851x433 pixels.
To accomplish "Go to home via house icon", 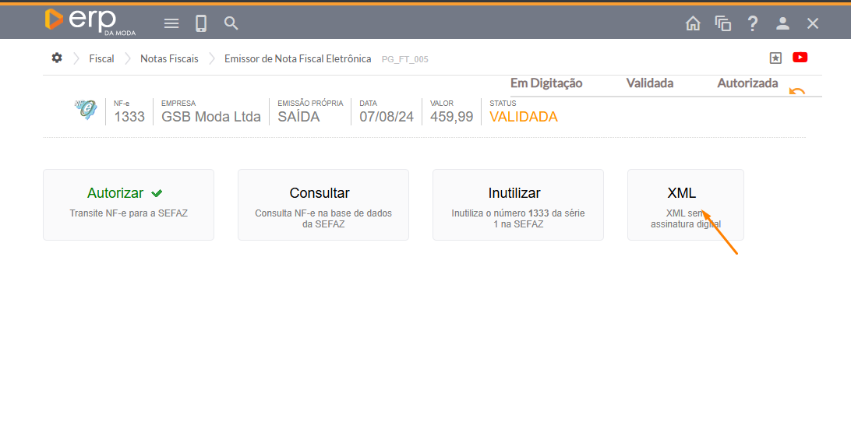I will pyautogui.click(x=693, y=23).
